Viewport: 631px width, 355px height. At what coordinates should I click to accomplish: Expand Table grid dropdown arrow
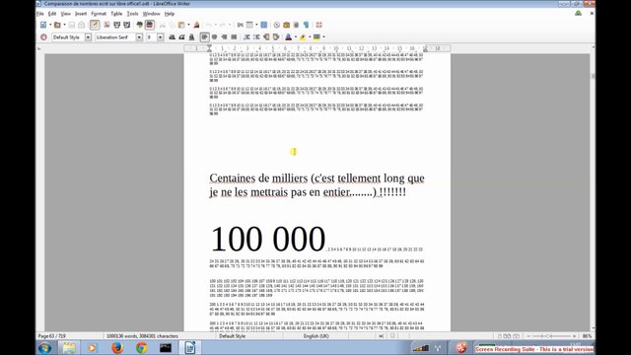(256, 25)
